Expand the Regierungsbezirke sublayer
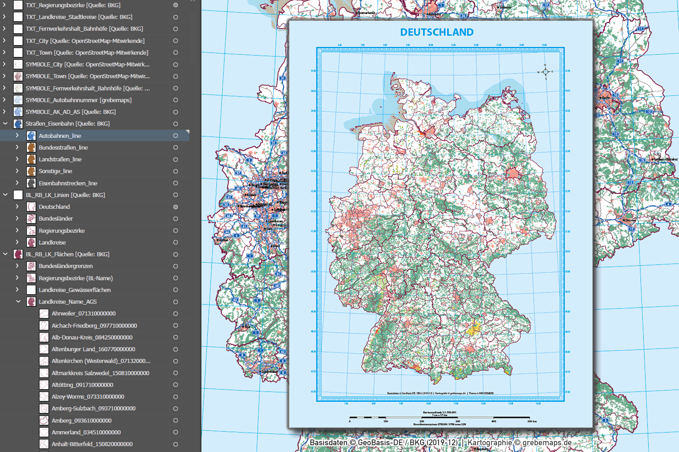The image size is (679, 452). pyautogui.click(x=17, y=231)
